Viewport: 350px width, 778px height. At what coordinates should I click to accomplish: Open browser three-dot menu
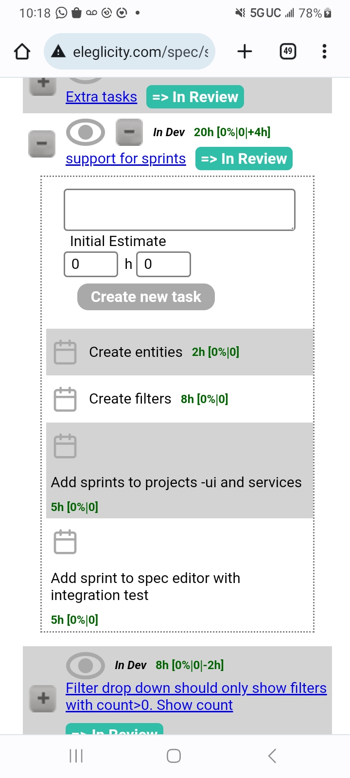(x=324, y=51)
